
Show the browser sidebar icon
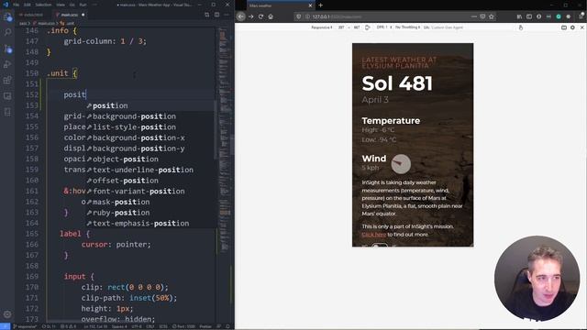coord(529,16)
